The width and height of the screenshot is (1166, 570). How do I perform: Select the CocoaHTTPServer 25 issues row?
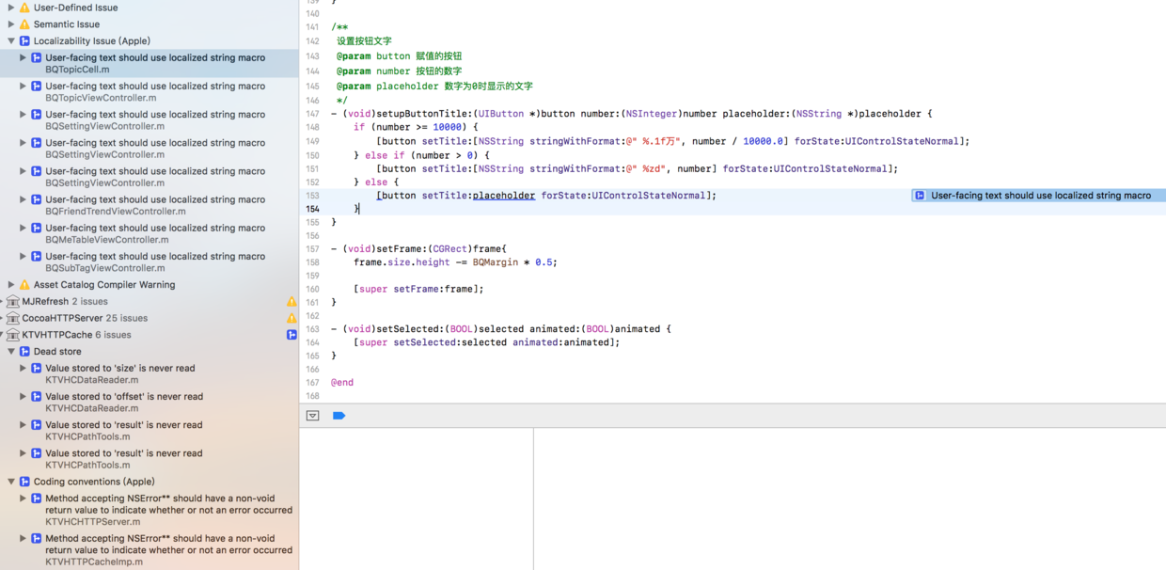click(x=150, y=319)
